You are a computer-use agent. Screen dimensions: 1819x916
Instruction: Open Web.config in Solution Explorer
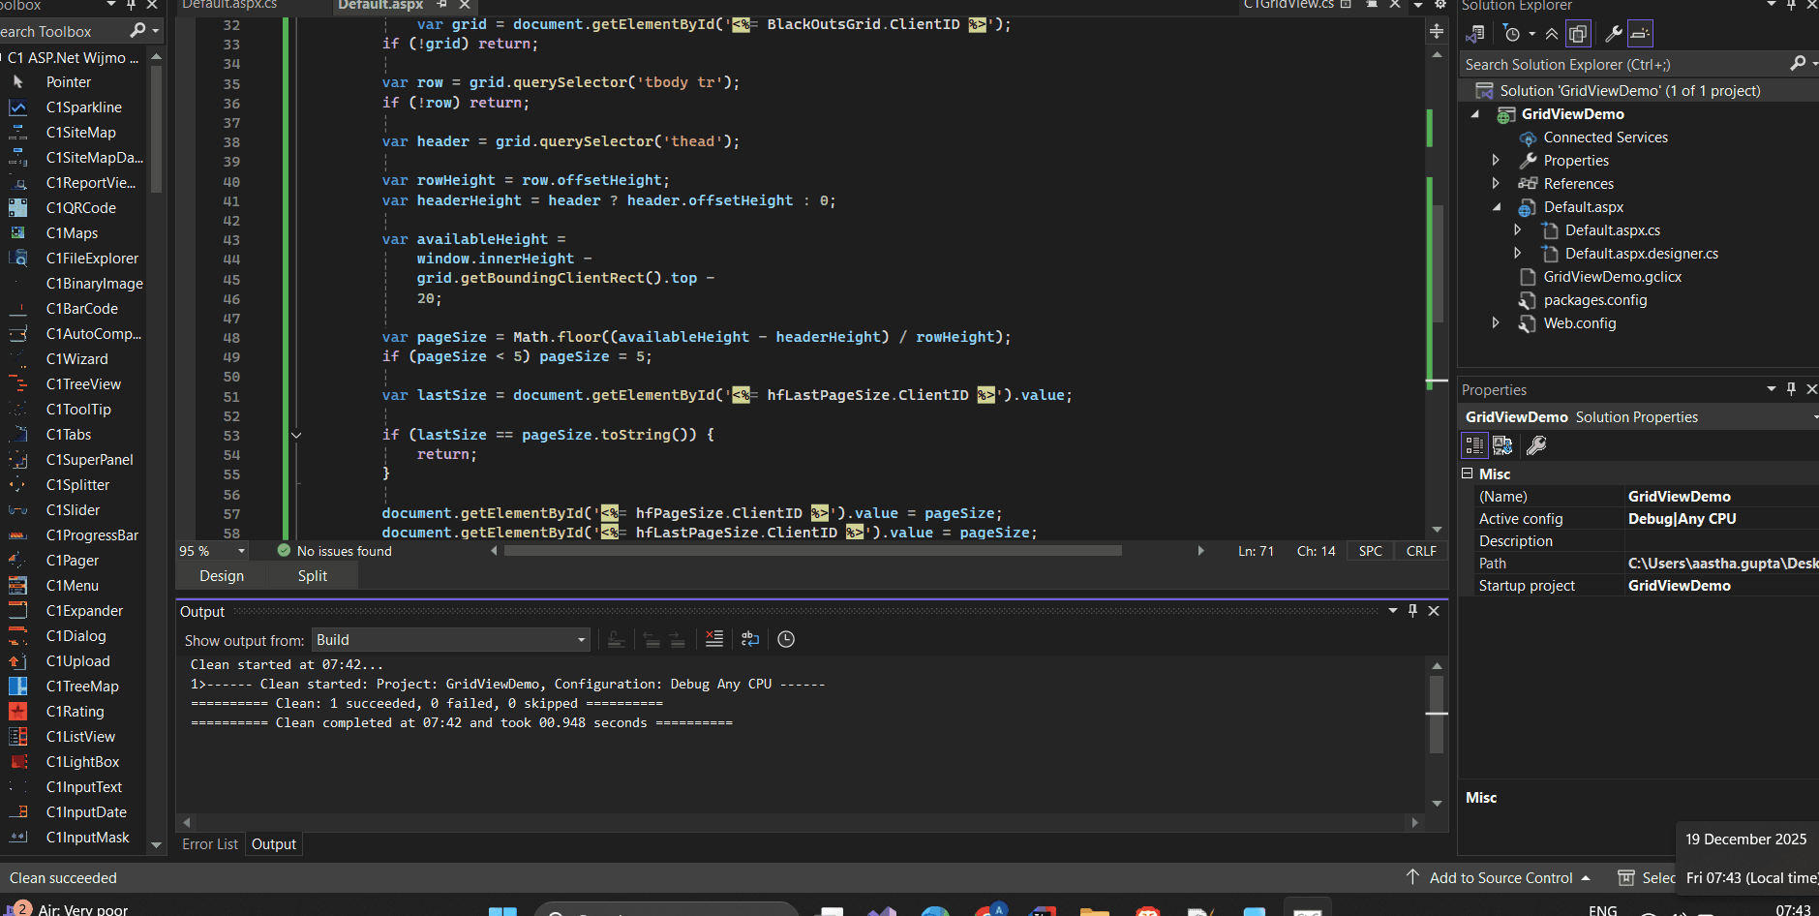pos(1579,323)
